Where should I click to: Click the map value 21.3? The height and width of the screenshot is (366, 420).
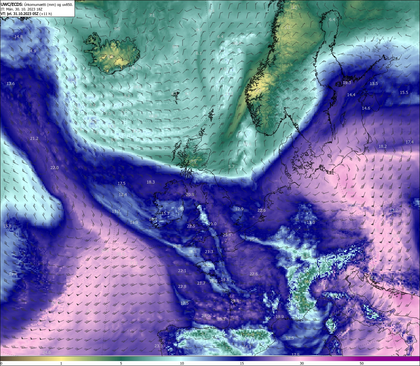[x=209, y=252]
